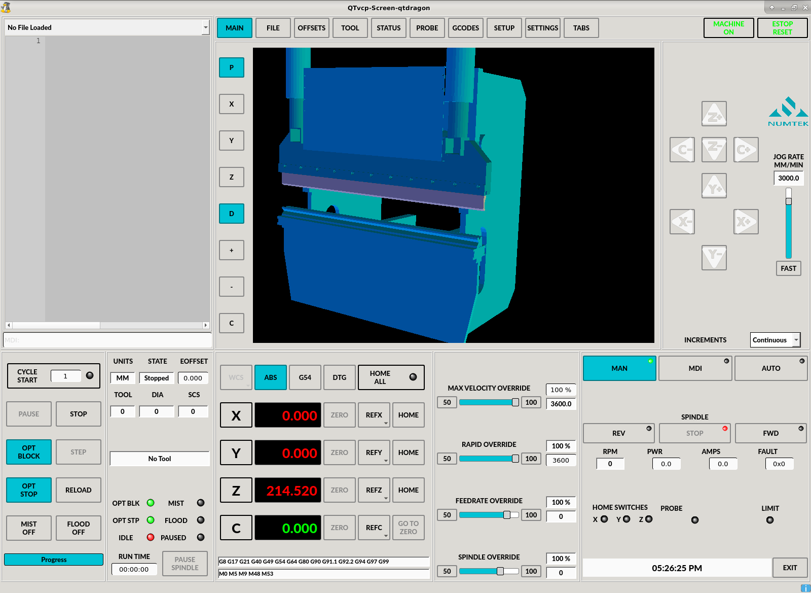Image resolution: width=811 pixels, height=593 pixels.
Task: Start spindle FWD
Action: coord(771,433)
